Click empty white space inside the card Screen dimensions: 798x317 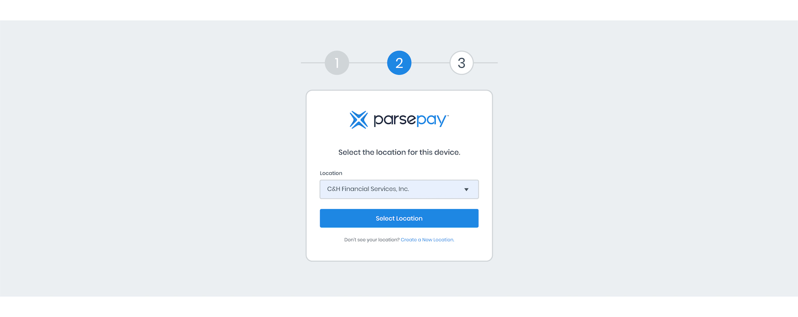pos(399,251)
